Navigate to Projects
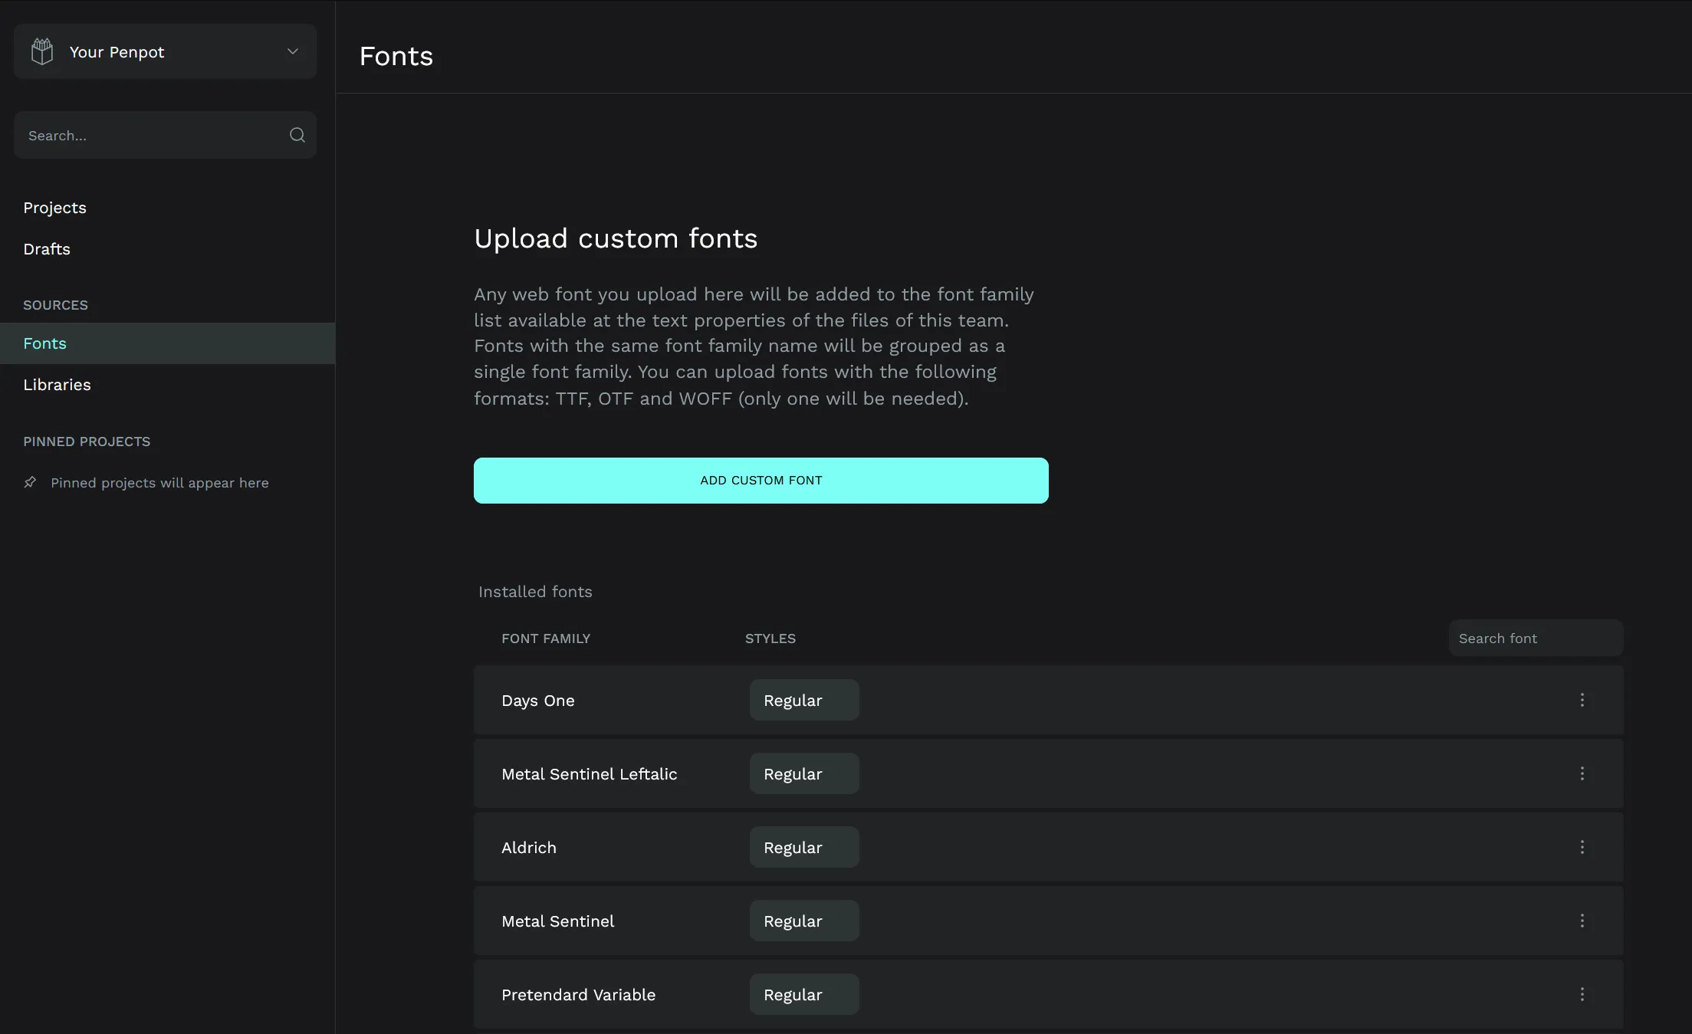Image resolution: width=1692 pixels, height=1034 pixels. click(54, 207)
